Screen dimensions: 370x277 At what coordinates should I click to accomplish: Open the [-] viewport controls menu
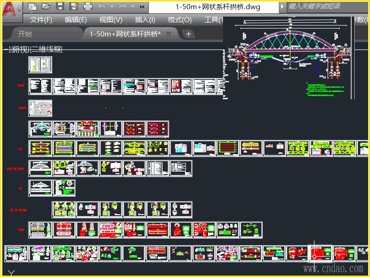(6, 49)
